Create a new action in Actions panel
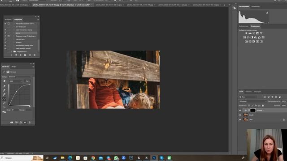287x161 pixels. (x=30, y=55)
